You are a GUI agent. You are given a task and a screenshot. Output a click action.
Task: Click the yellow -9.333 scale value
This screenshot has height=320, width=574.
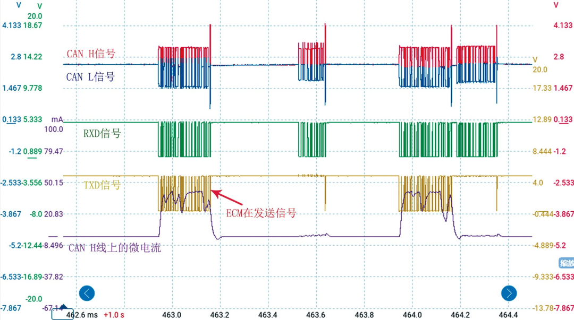(x=543, y=277)
